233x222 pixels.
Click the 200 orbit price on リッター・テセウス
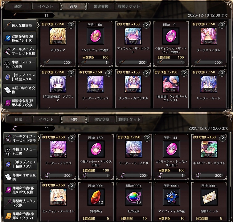point(58,176)
